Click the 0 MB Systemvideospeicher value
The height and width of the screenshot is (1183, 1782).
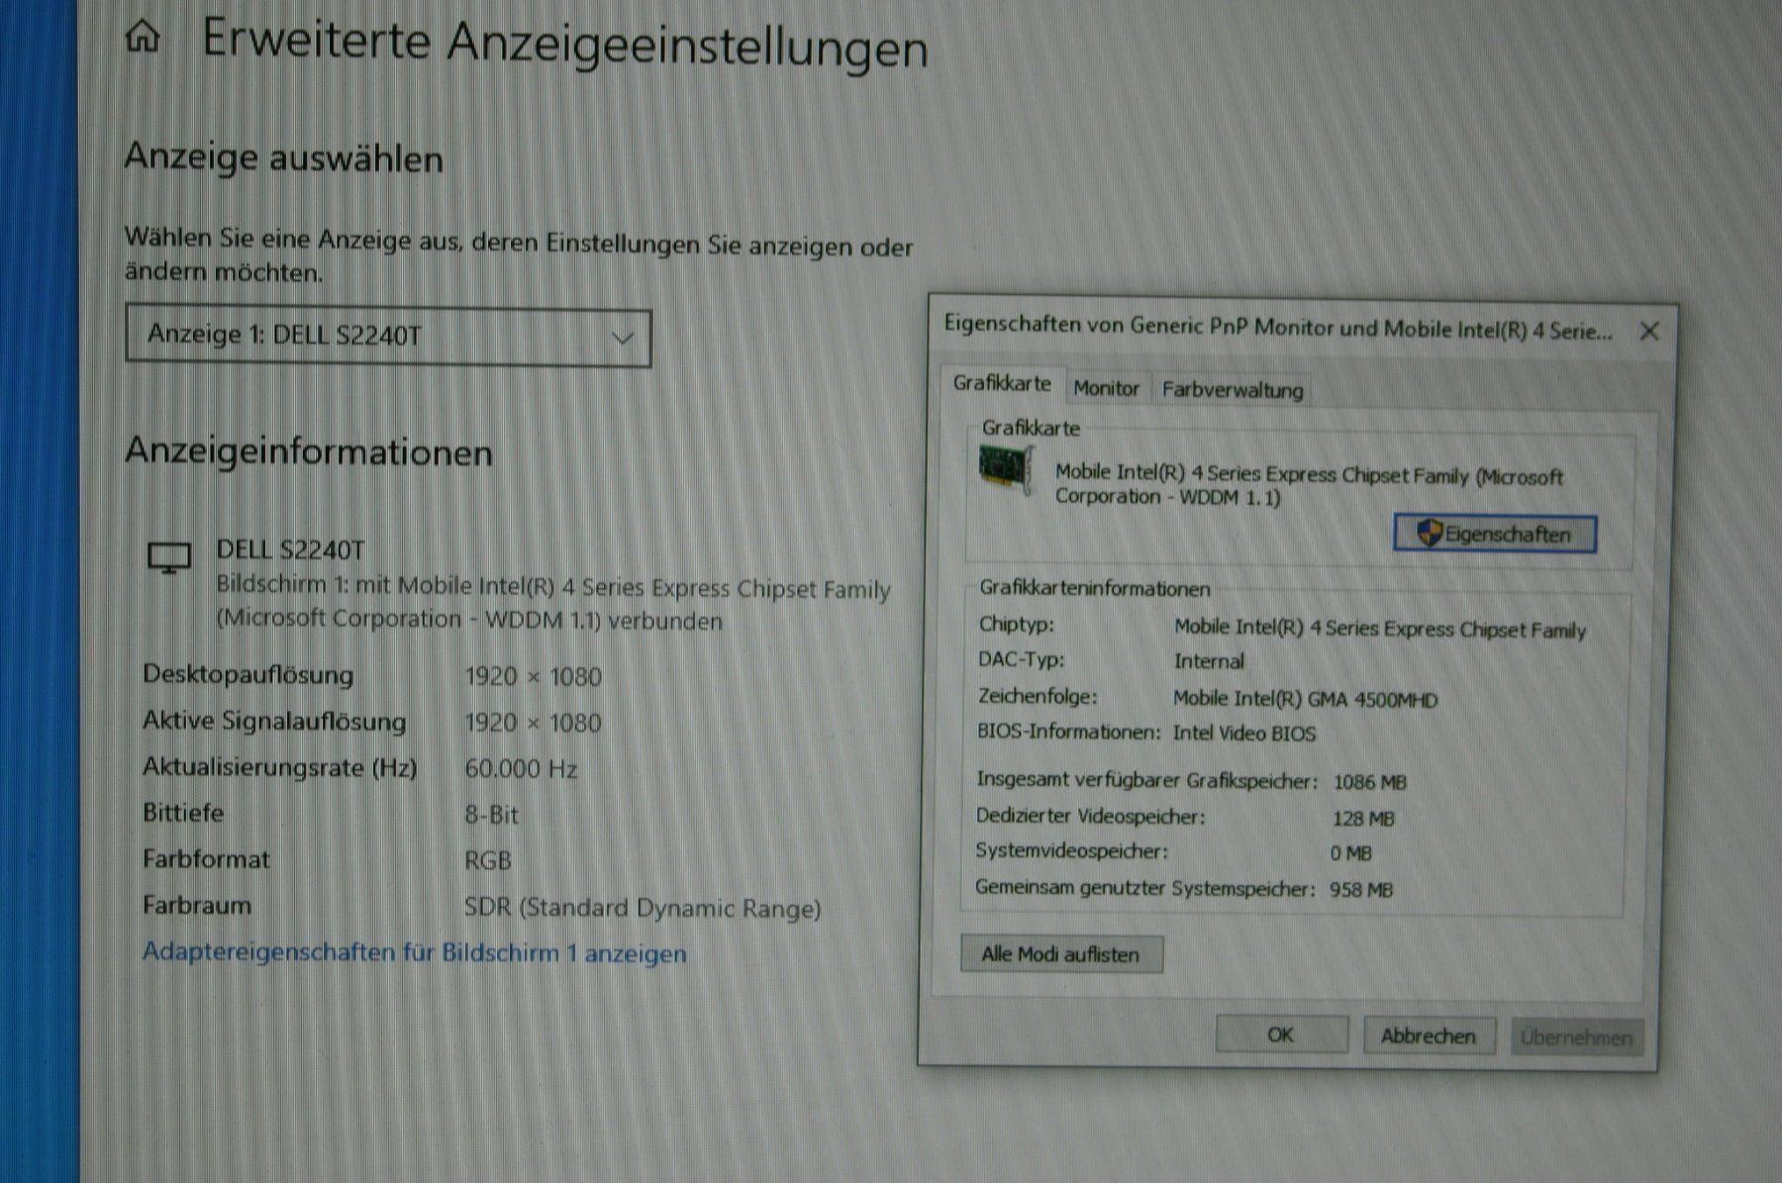coord(1351,853)
